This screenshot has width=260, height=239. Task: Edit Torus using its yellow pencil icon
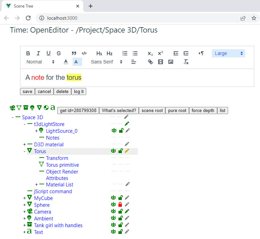(127, 151)
